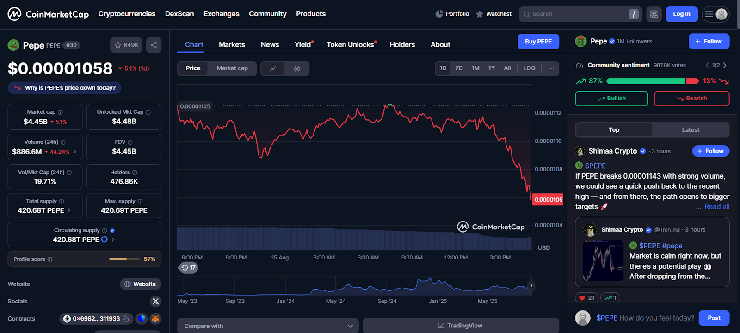Switch to candlestick chart view icon

297,68
